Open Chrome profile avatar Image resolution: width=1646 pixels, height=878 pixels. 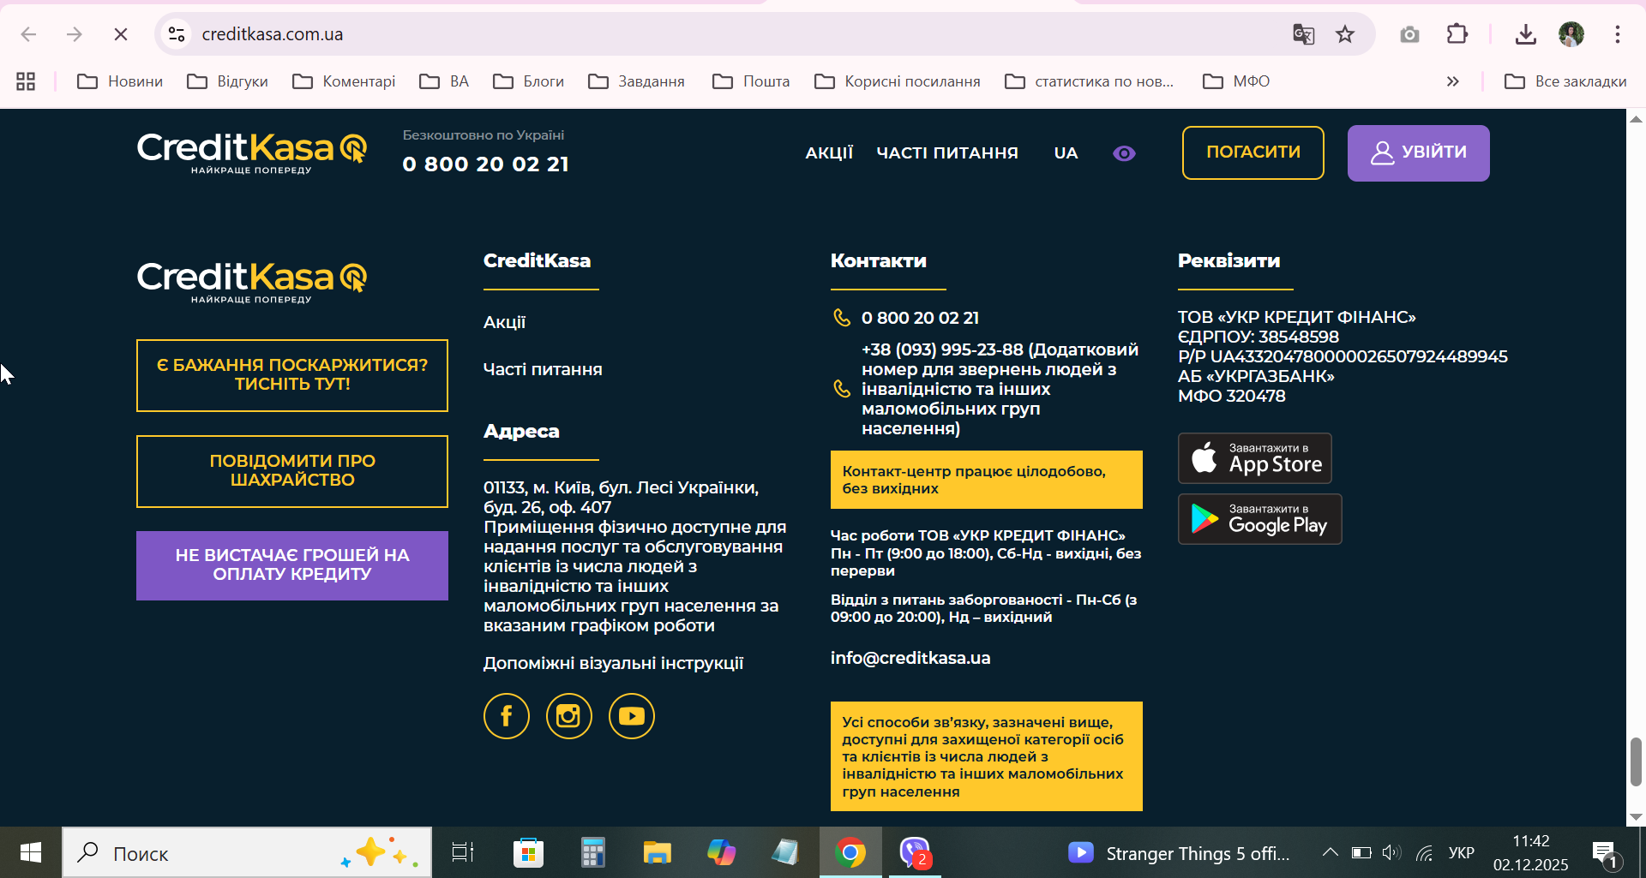[x=1571, y=34]
